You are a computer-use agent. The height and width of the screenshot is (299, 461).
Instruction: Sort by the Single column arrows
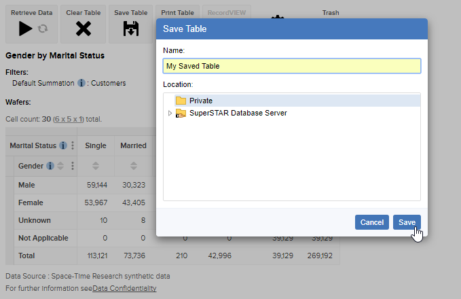pos(96,166)
